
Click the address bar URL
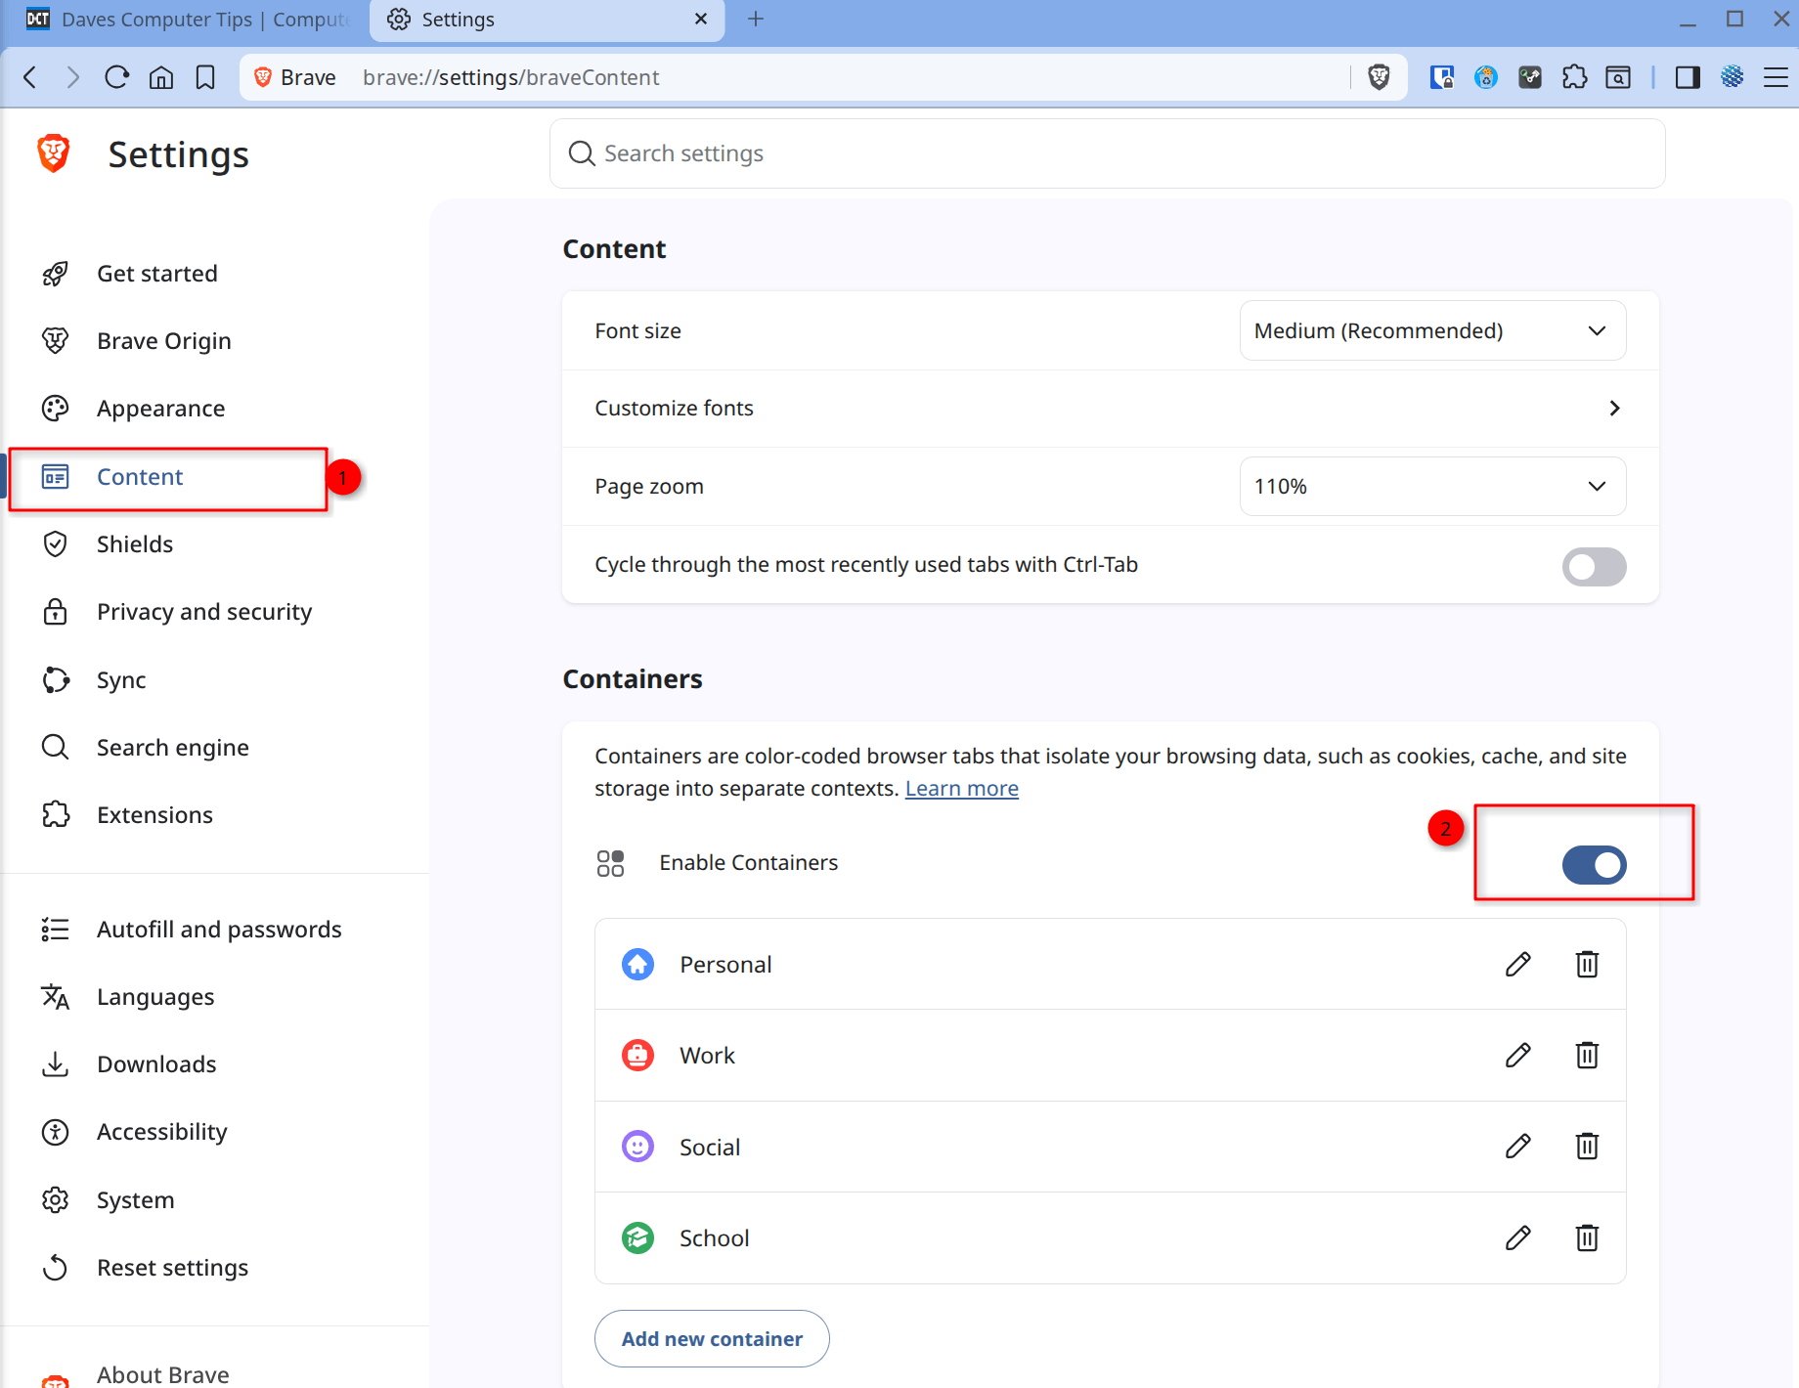510,77
